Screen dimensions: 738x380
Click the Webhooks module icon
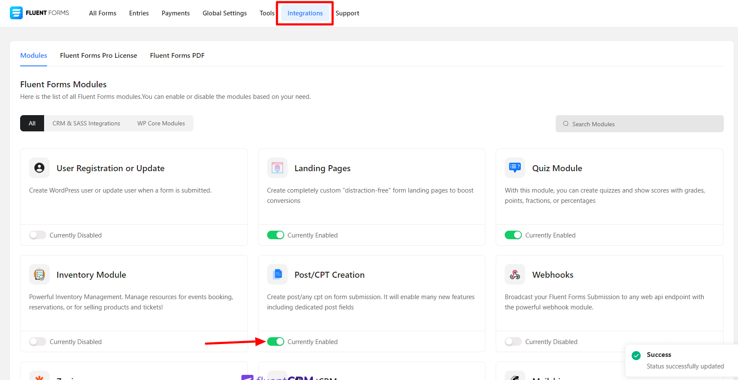tap(515, 274)
